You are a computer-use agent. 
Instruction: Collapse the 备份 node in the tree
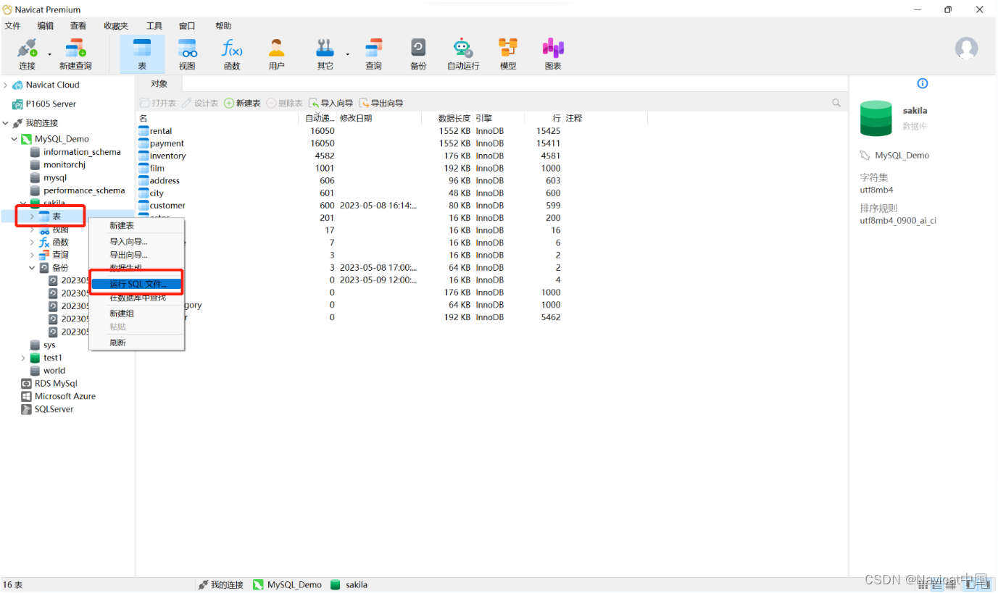(x=32, y=268)
